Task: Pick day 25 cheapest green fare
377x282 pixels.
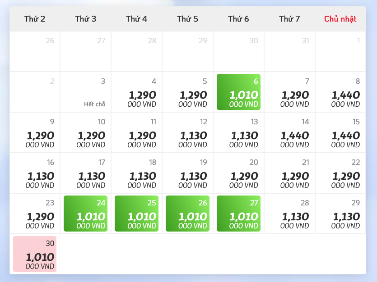Action: pos(136,214)
